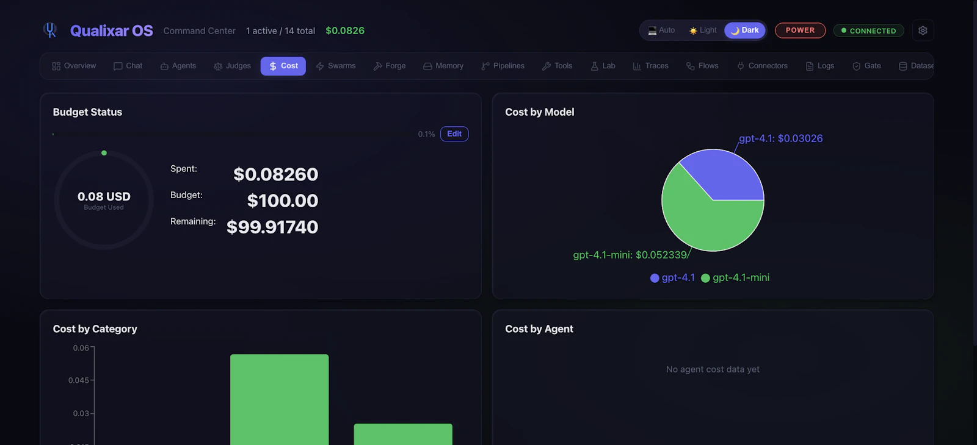Click the Remaining value $99.91740
977x445 pixels.
point(272,227)
